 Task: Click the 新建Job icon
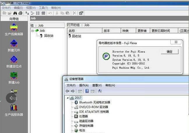[x=14, y=76]
